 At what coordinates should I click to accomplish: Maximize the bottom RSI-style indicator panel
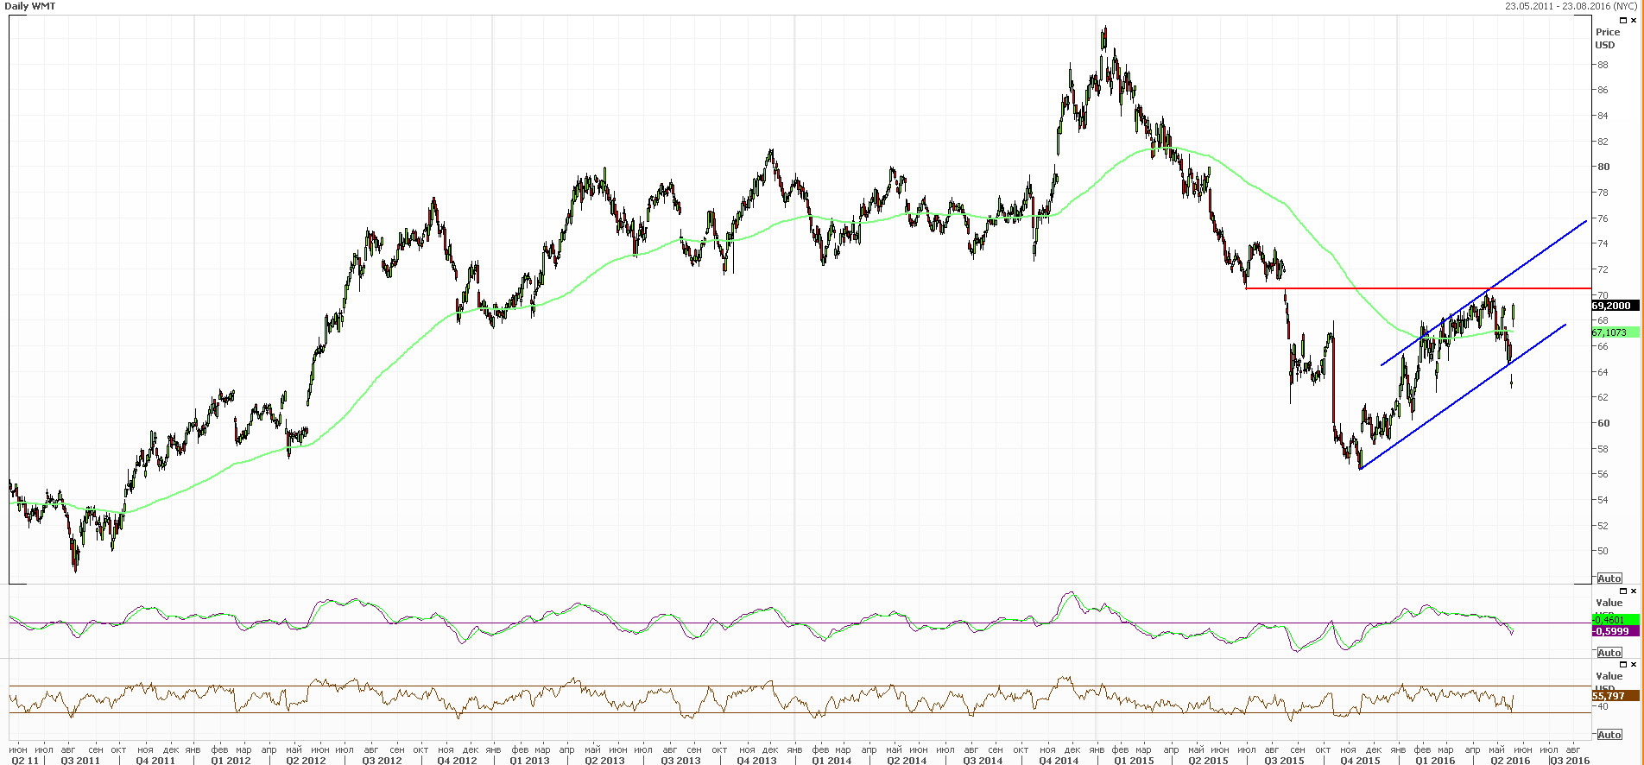pos(1623,665)
